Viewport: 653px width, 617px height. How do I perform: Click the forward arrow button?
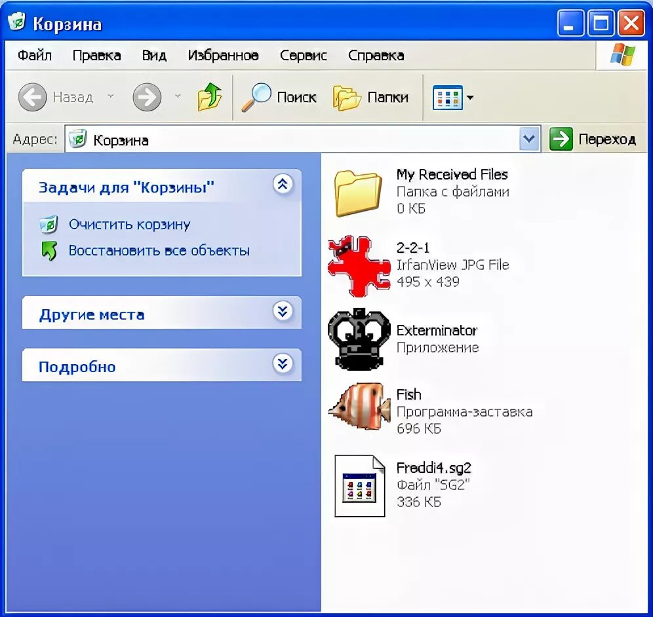coord(147,97)
